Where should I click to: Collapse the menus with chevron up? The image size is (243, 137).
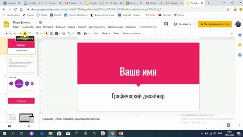pos(231,33)
